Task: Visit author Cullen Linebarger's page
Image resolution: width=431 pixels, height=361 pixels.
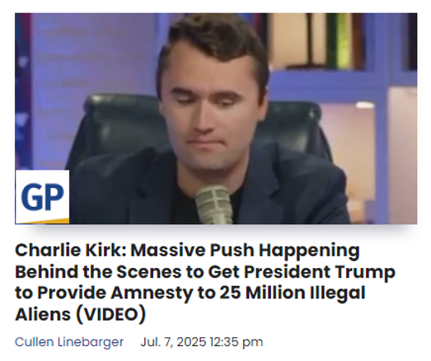Action: point(69,342)
